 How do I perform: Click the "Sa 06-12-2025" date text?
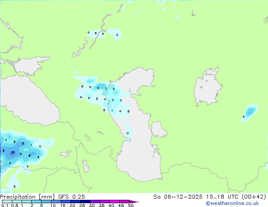pos(178,197)
